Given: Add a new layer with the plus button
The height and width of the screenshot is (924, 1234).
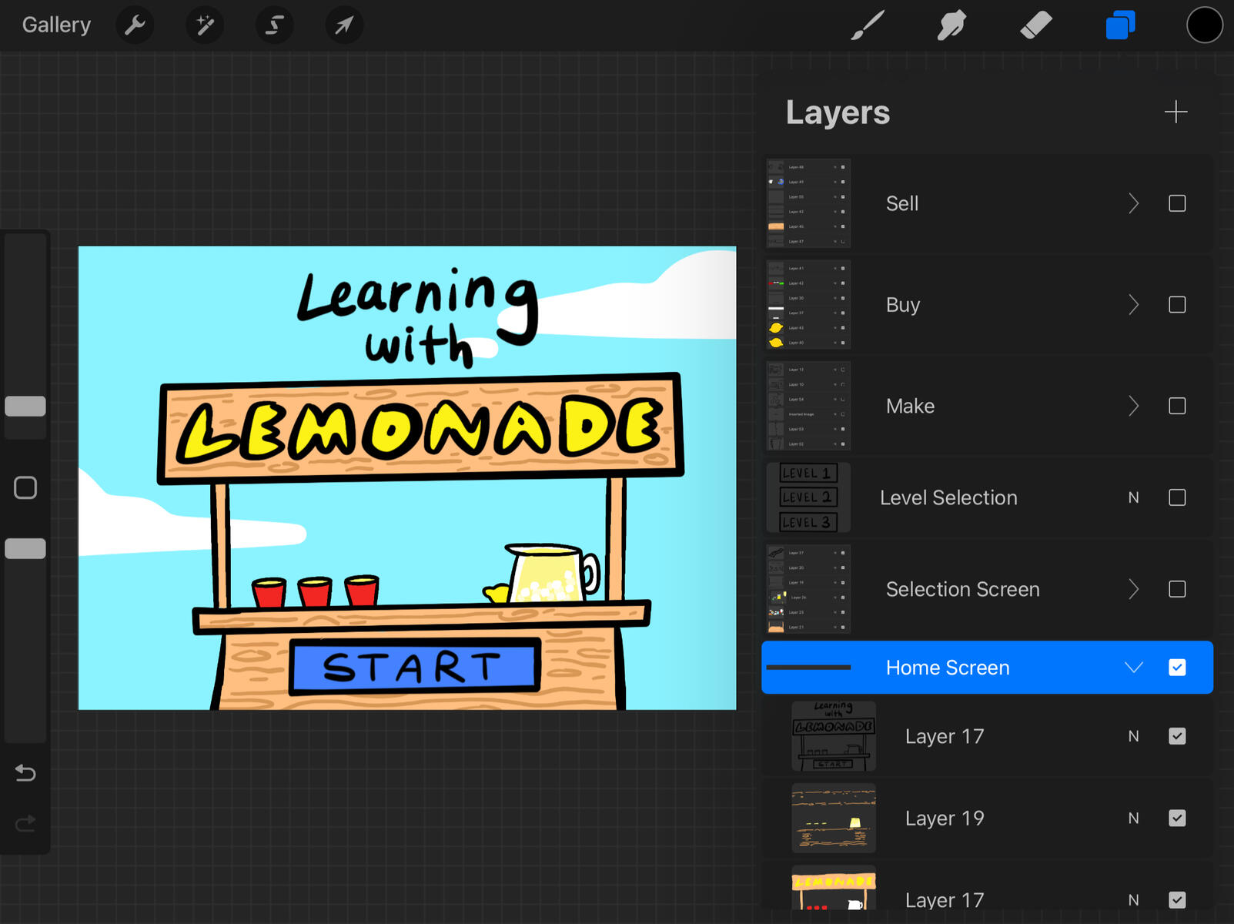Looking at the screenshot, I should coord(1175,112).
